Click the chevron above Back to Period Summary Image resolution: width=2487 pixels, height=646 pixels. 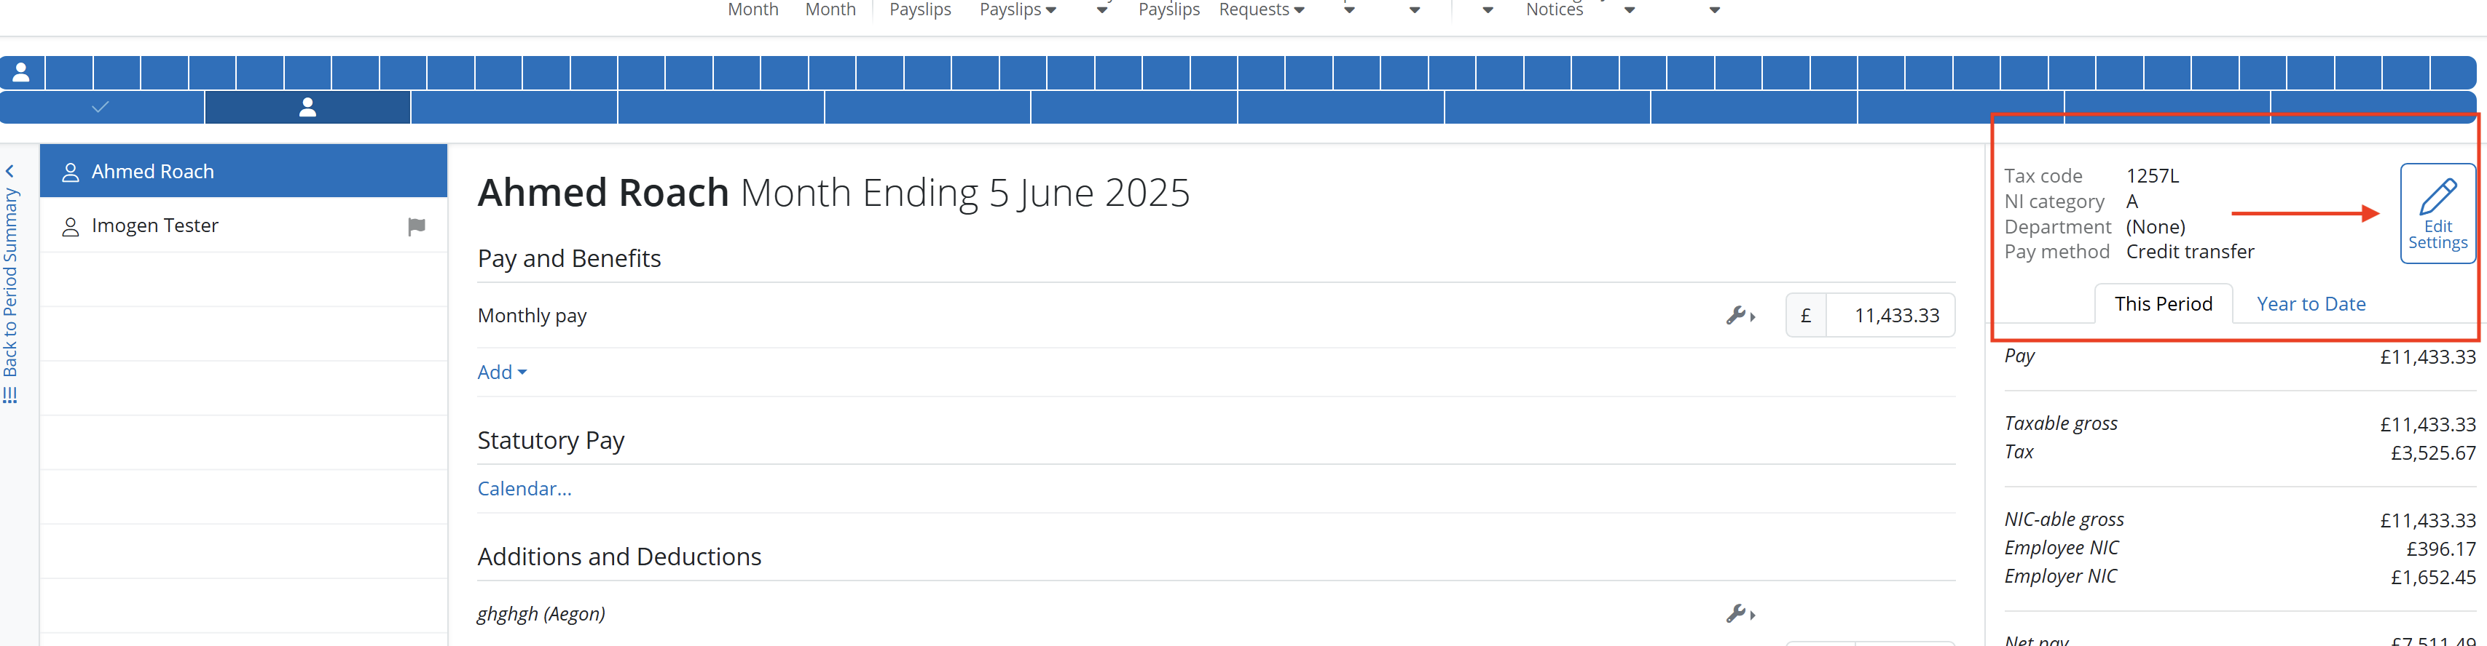coord(11,172)
